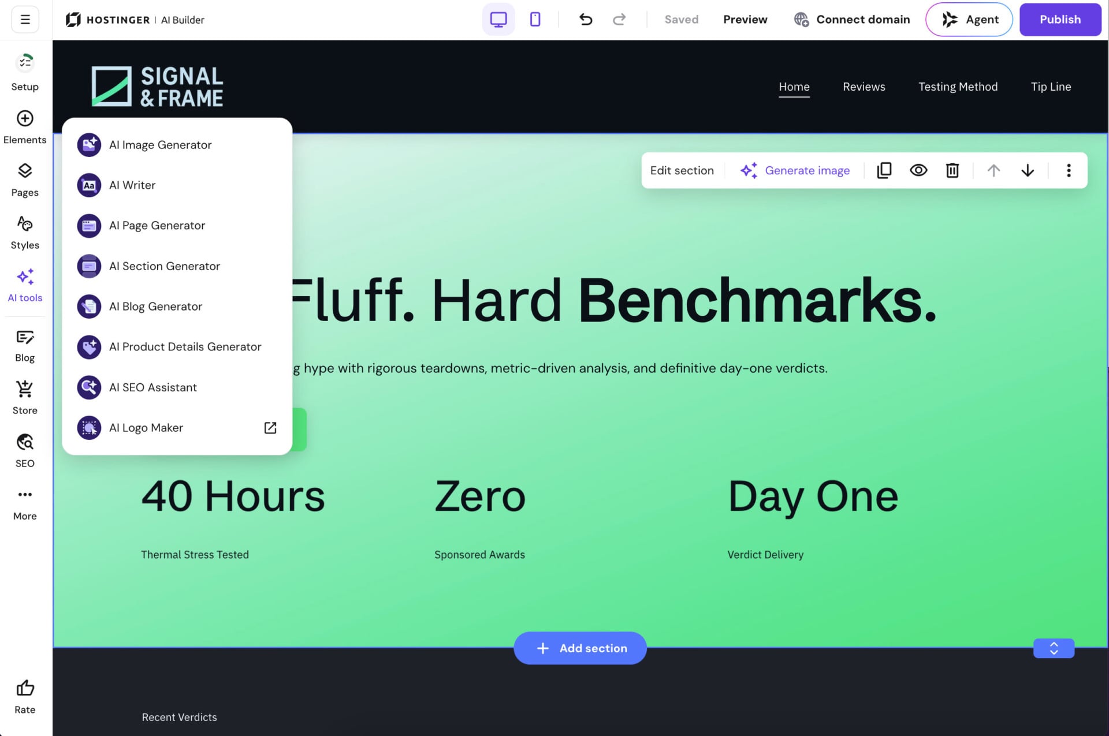Screen dimensions: 1109x736
Task: Choose AI Image Generator
Action: pyautogui.click(x=177, y=145)
